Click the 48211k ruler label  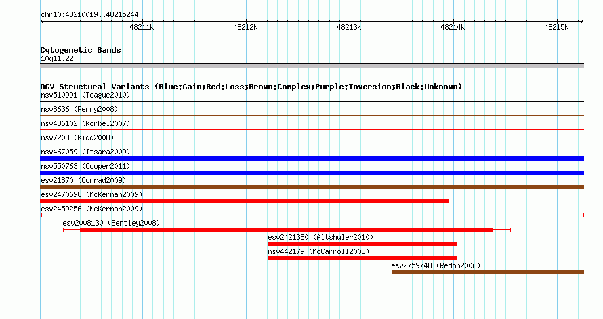(x=142, y=27)
